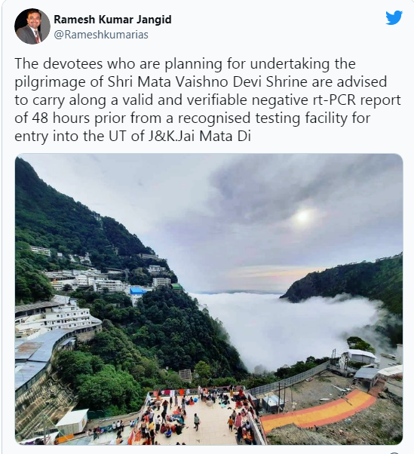The height and width of the screenshot is (454, 414).
Task: Open the Ramesh Kumar Jangid name link
Action: 112,20
